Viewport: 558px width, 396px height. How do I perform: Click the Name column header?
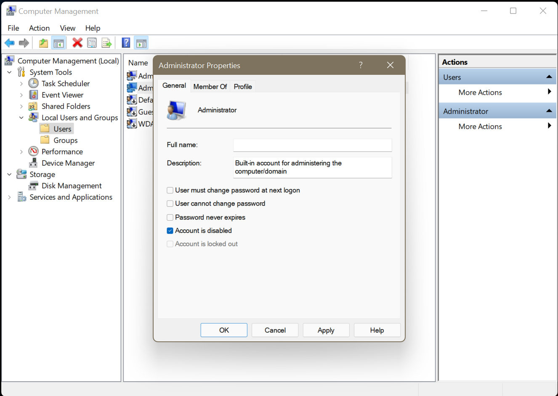point(138,63)
